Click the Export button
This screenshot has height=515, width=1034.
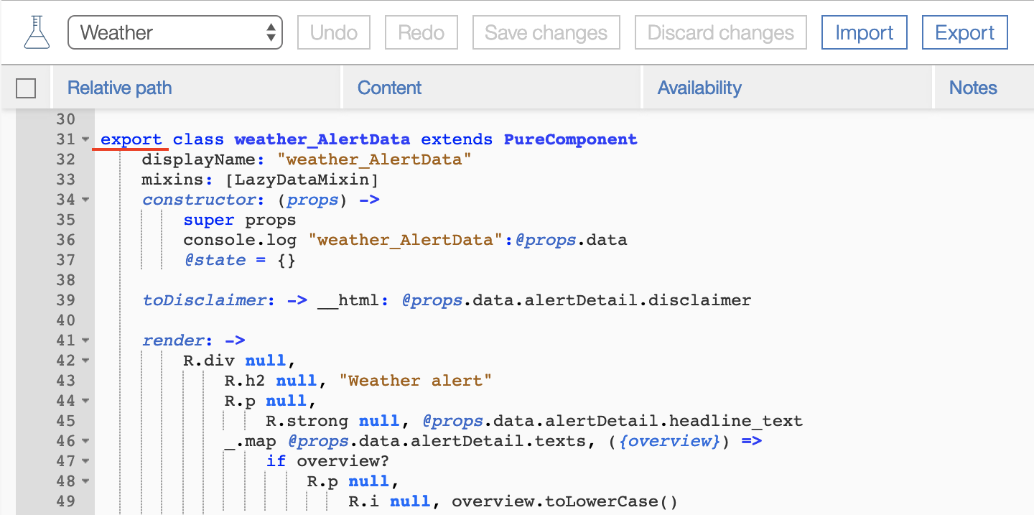pyautogui.click(x=965, y=33)
